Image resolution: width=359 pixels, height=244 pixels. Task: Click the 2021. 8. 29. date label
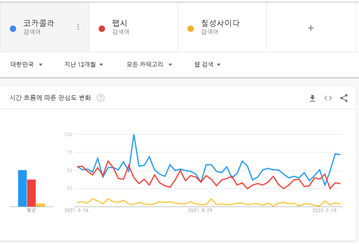click(x=200, y=210)
